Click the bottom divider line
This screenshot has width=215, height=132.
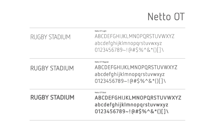(x=107, y=120)
